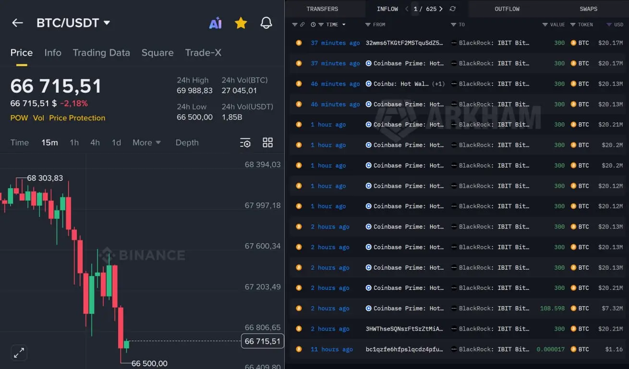Open the VALUE column filter icon
The image size is (629, 369).
point(545,24)
